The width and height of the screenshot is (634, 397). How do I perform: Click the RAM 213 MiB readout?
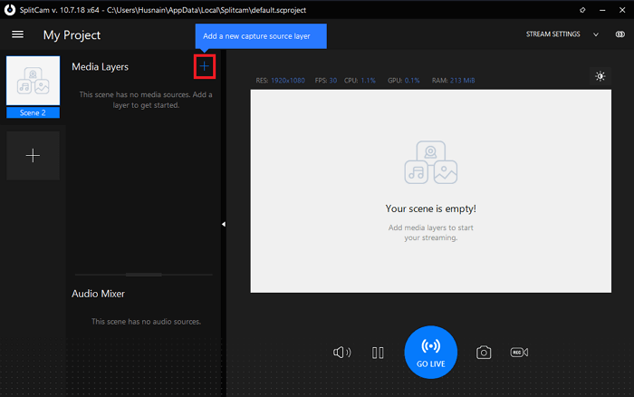pyautogui.click(x=453, y=81)
